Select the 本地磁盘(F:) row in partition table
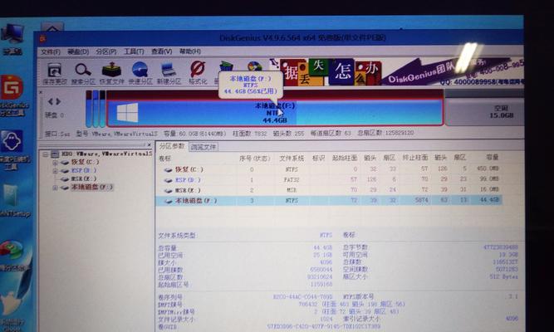The width and height of the screenshot is (554, 332). [329, 201]
